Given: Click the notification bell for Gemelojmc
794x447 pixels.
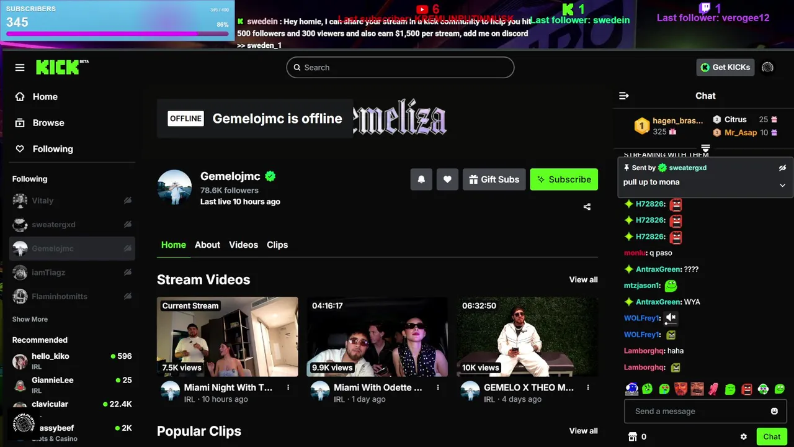Looking at the screenshot, I should [x=421, y=179].
